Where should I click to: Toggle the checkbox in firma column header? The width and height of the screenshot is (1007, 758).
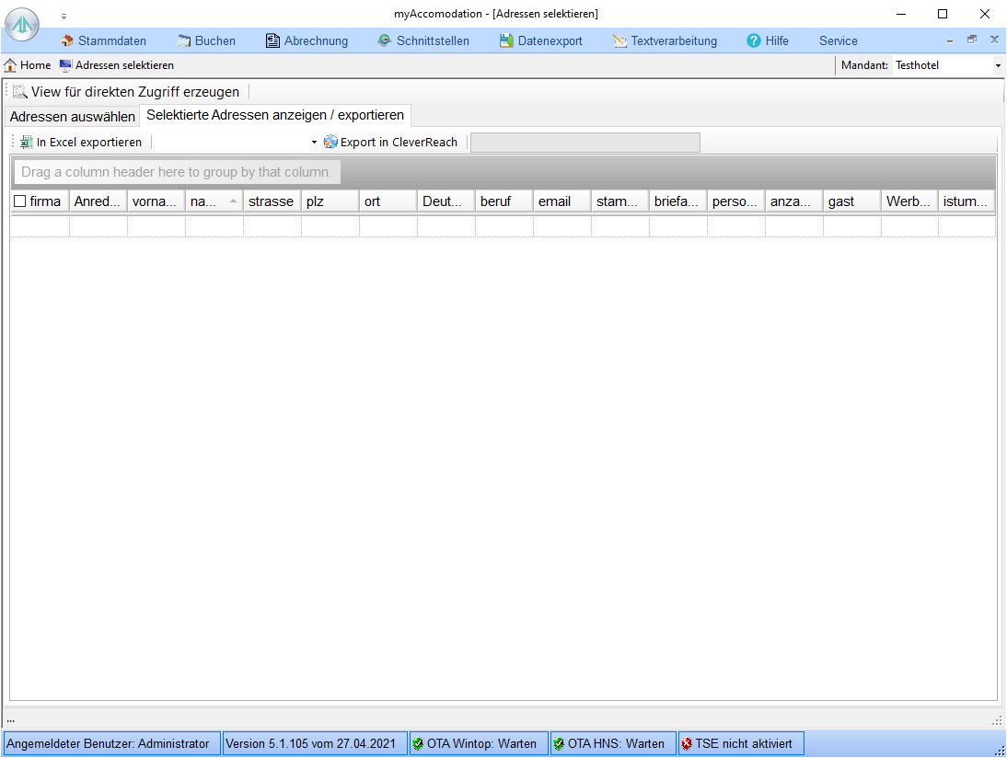tap(20, 201)
